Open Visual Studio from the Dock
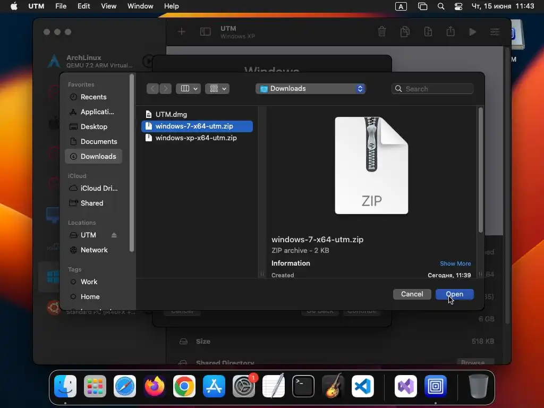The width and height of the screenshot is (544, 408). click(x=405, y=386)
